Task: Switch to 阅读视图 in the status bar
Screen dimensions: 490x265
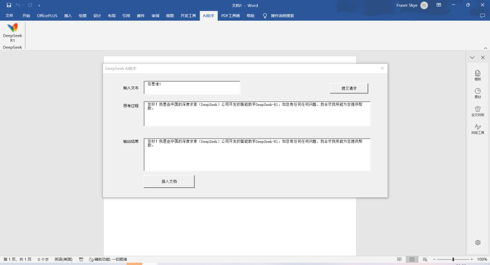Action: (x=398, y=259)
